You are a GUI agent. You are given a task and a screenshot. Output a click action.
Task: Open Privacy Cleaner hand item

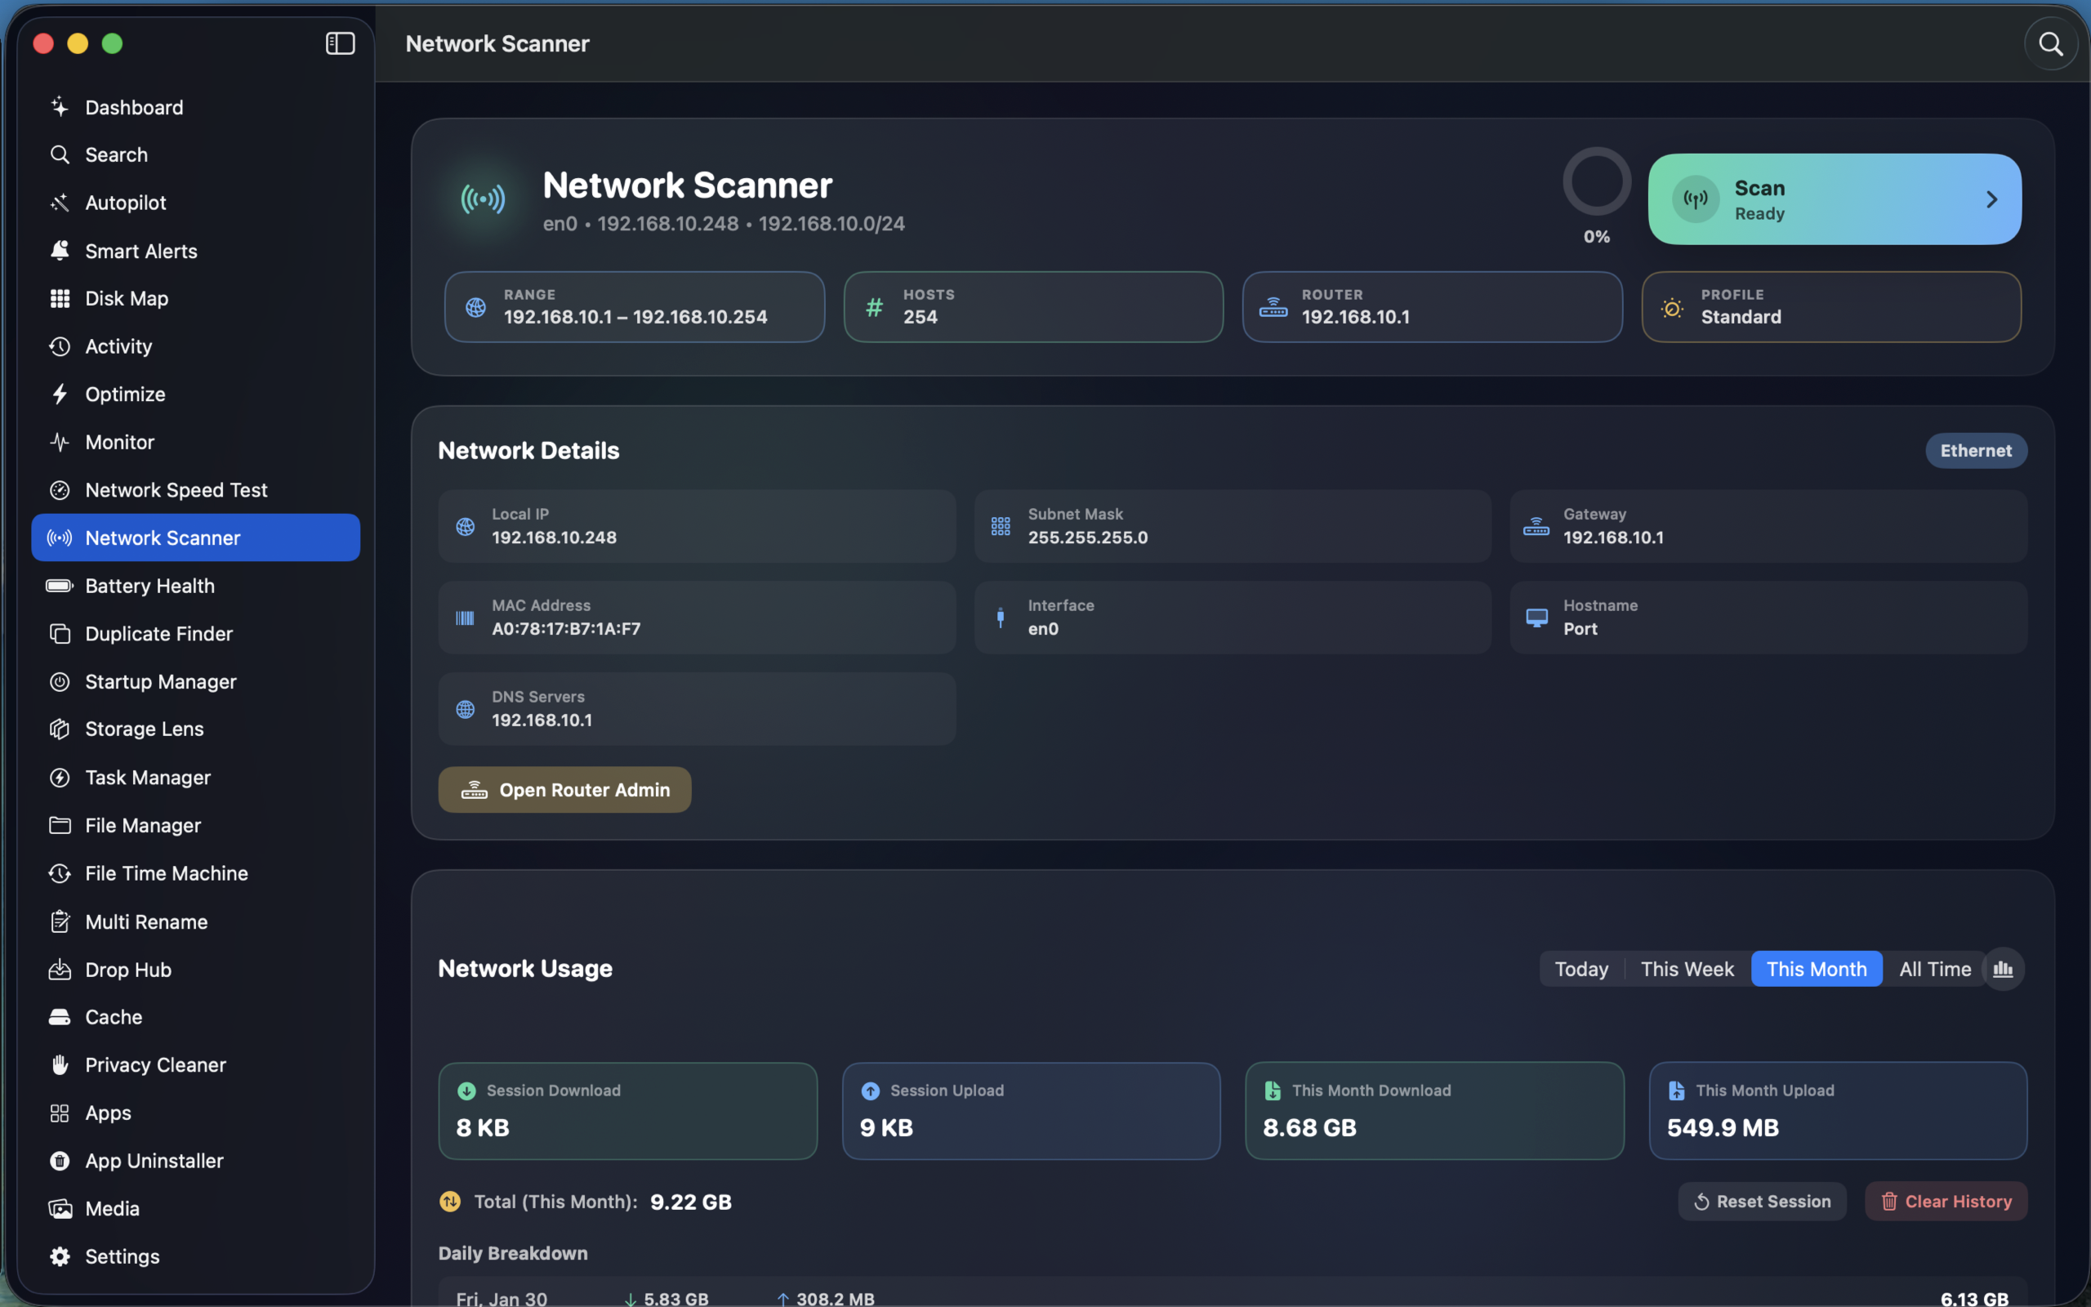195,1065
